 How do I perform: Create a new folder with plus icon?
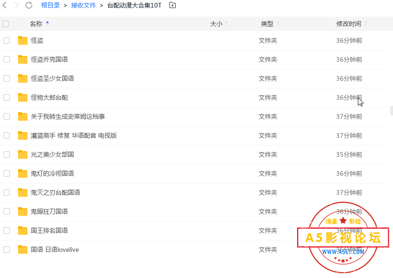coord(172,5)
